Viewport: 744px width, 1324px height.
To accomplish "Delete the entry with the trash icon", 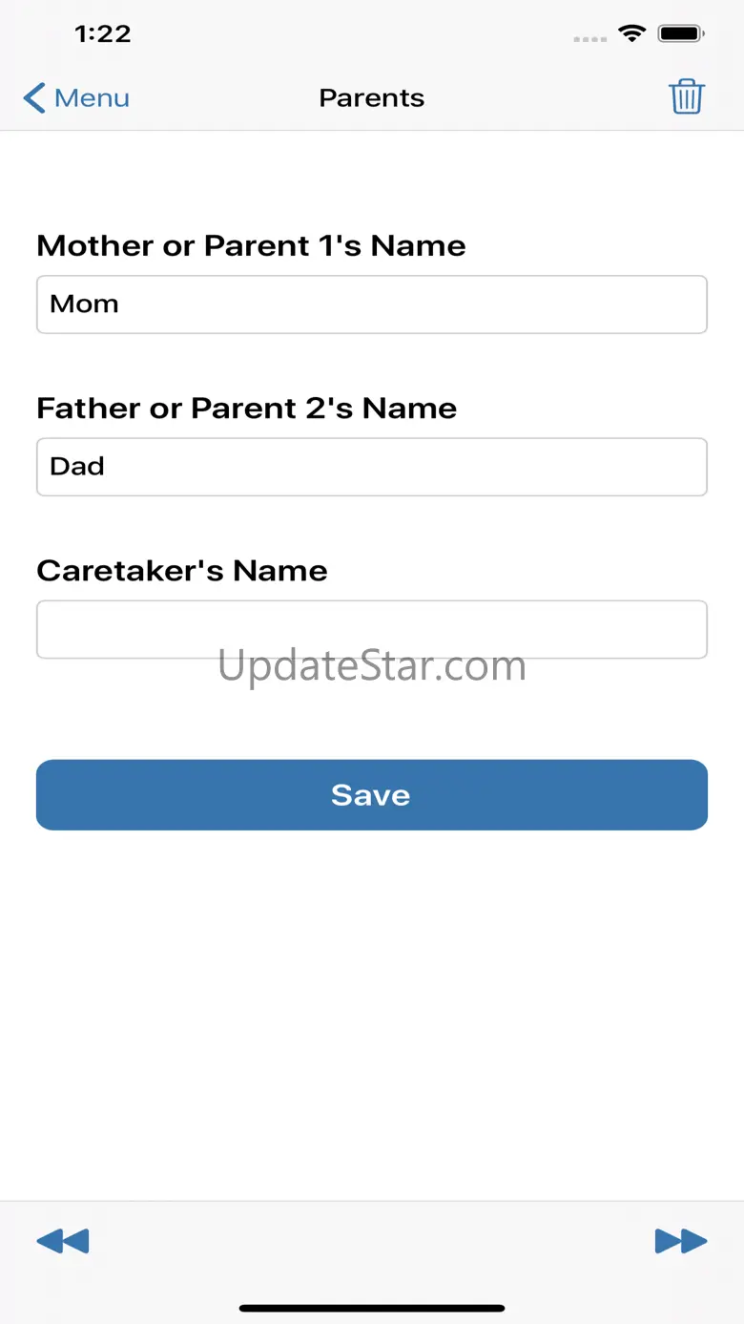I will point(686,97).
